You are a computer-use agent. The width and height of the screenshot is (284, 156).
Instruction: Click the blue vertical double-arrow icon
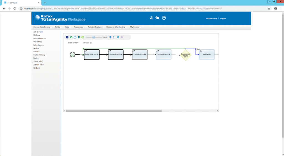110,37
